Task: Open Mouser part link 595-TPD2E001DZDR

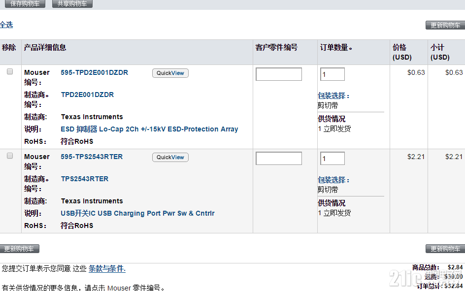Action: pyautogui.click(x=94, y=72)
